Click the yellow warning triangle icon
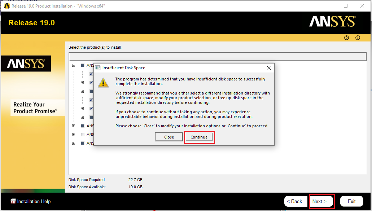 pos(103,83)
